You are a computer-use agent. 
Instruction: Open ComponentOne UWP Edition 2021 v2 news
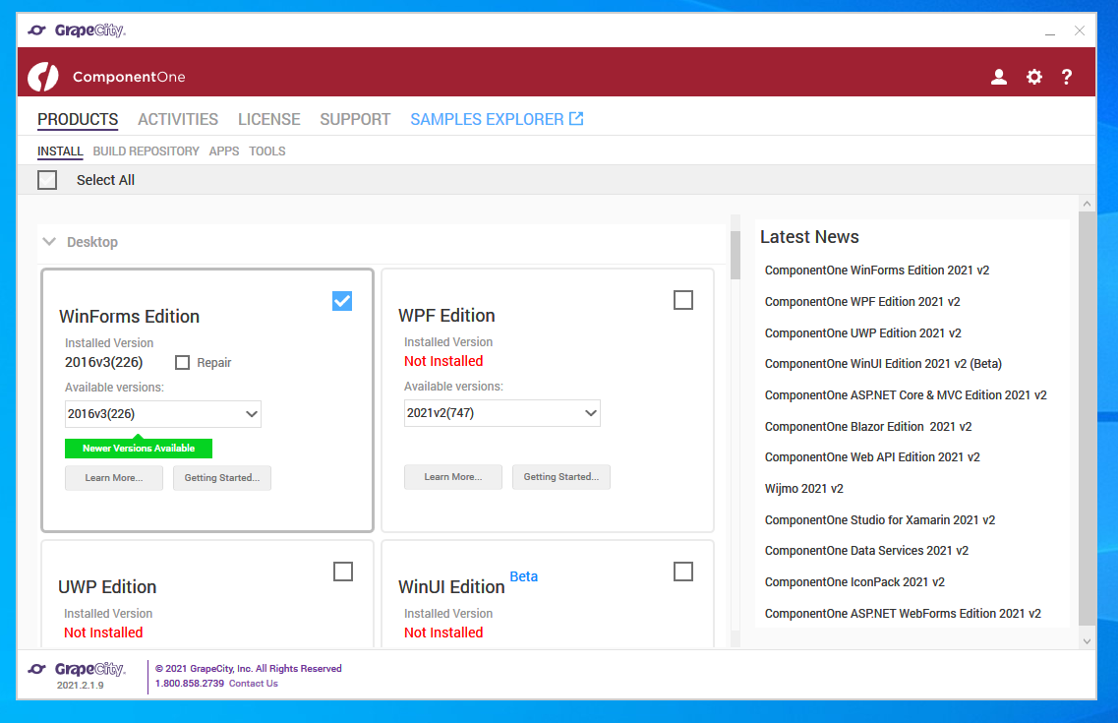point(862,333)
